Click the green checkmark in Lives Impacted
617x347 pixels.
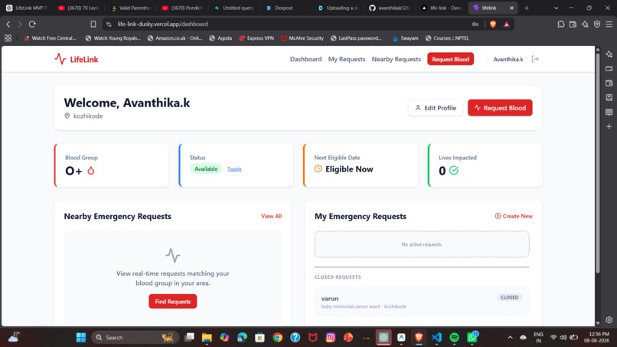(454, 171)
